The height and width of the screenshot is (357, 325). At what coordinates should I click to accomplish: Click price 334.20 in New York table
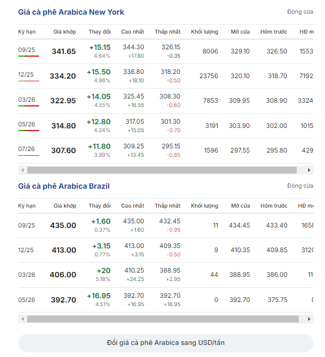[x=63, y=76]
